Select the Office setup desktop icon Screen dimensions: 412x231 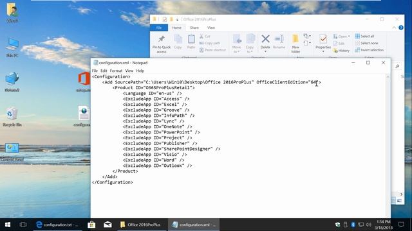84,81
